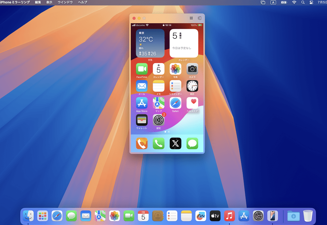Screen dimensions: 327x225
Task: Open Apple TV in the Mac Dock
Action: click(215, 216)
